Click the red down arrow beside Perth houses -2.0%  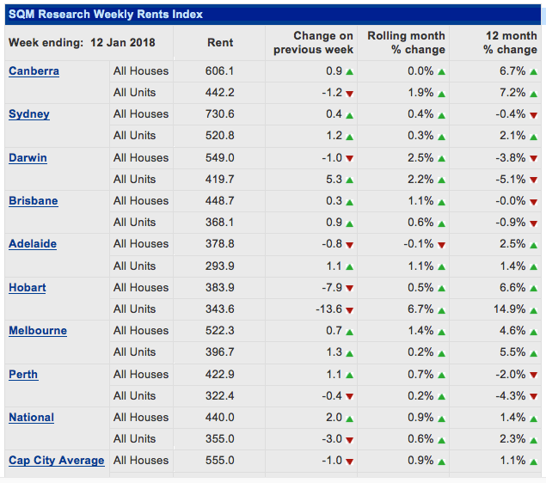point(533,375)
